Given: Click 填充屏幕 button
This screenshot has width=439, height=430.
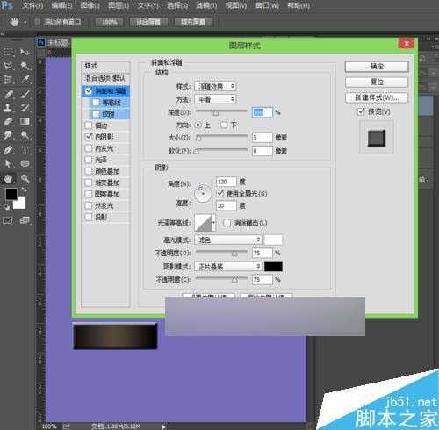Looking at the screenshot, I should click(x=193, y=22).
